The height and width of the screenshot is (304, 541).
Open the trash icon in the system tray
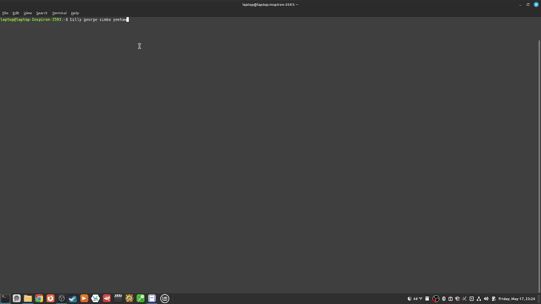coord(427,299)
